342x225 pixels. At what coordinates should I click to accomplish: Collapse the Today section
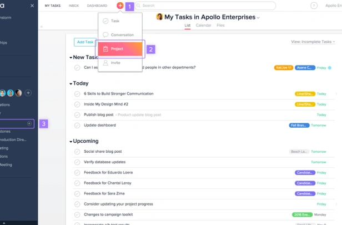tap(71, 84)
